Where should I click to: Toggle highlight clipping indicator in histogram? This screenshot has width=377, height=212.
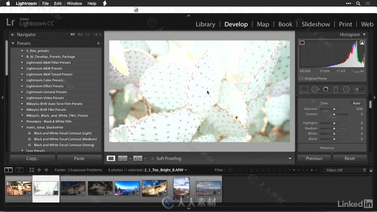[x=362, y=43]
